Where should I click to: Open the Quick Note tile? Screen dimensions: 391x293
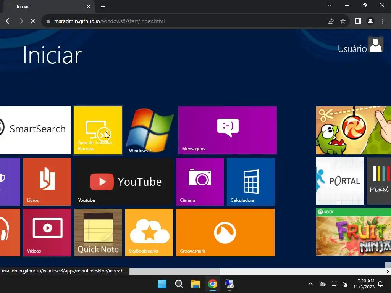[98, 232]
